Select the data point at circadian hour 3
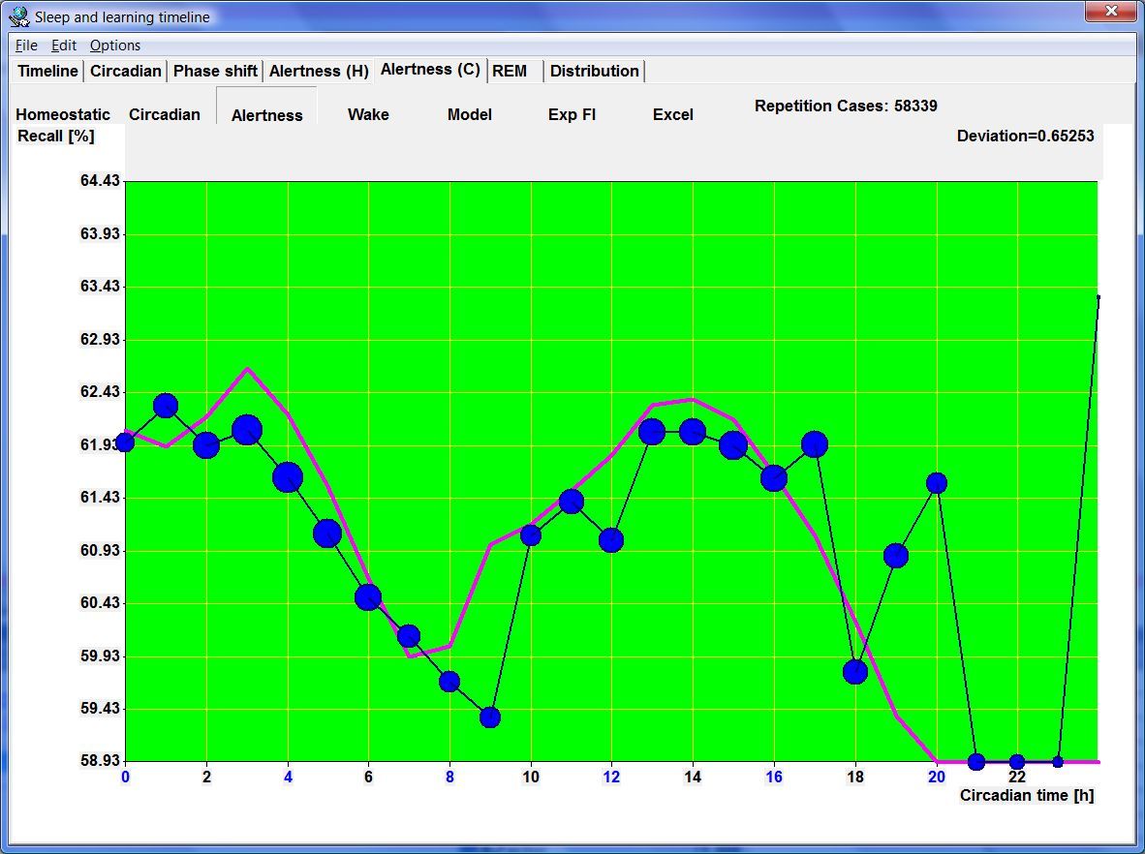Screen dimensions: 1145x854 [x=247, y=431]
